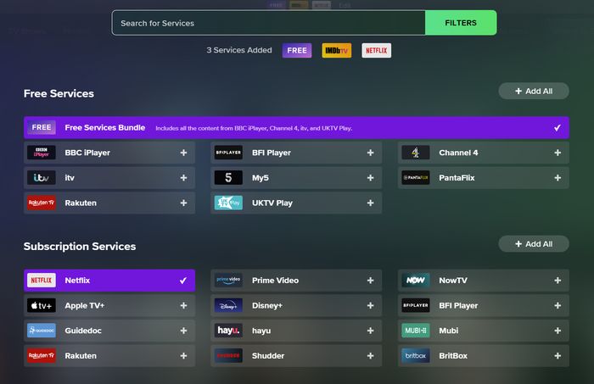Click the itv logo
This screenshot has height=384, width=594.
point(42,177)
